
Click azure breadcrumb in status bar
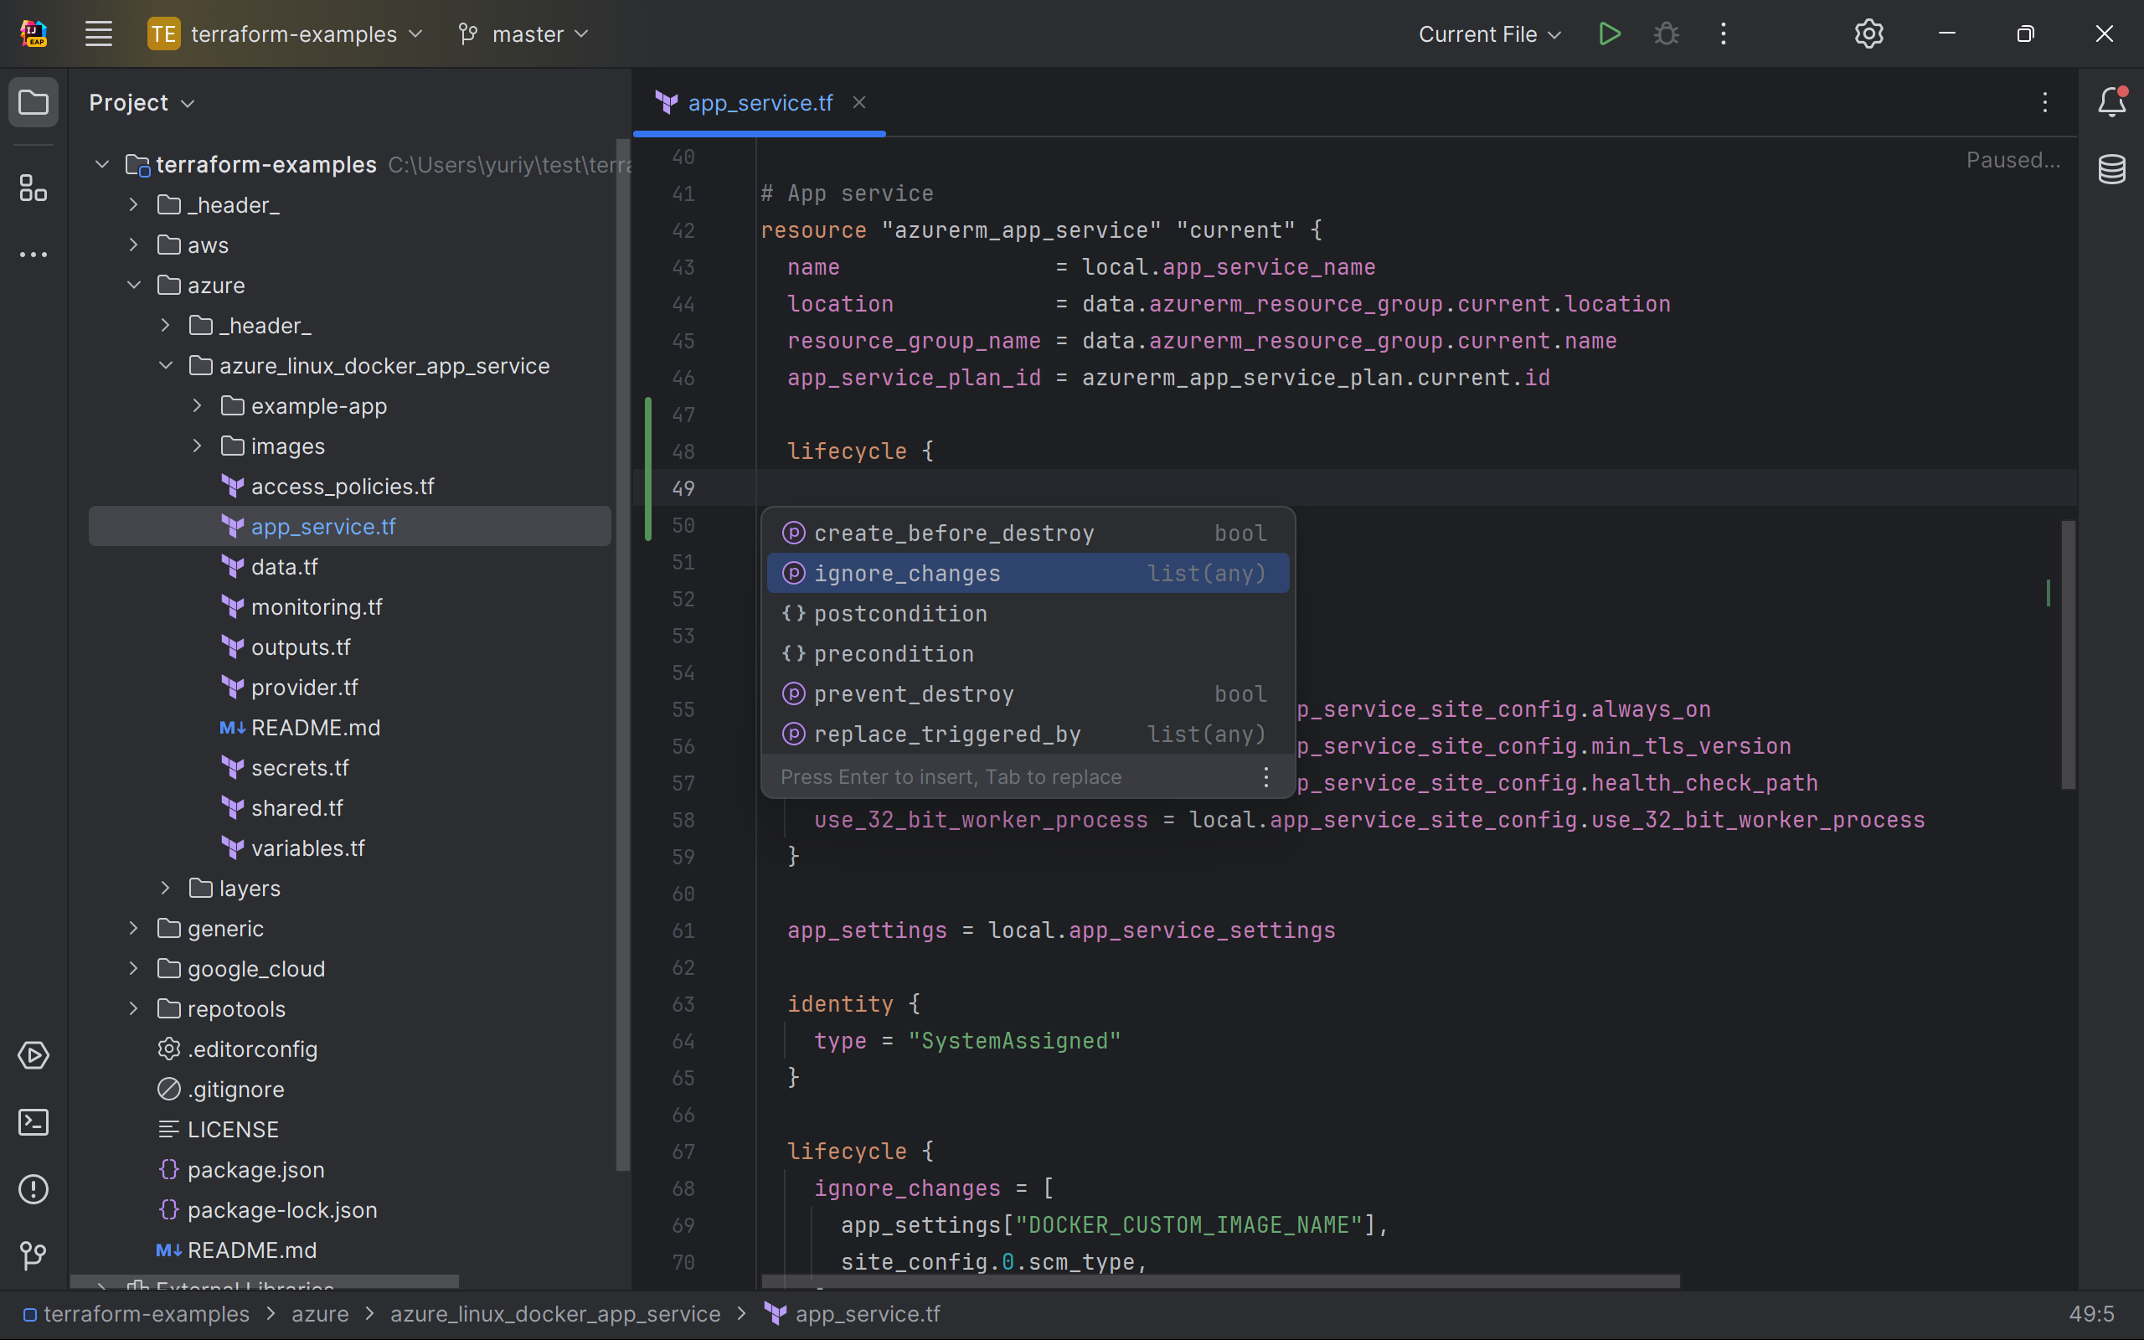tap(320, 1313)
